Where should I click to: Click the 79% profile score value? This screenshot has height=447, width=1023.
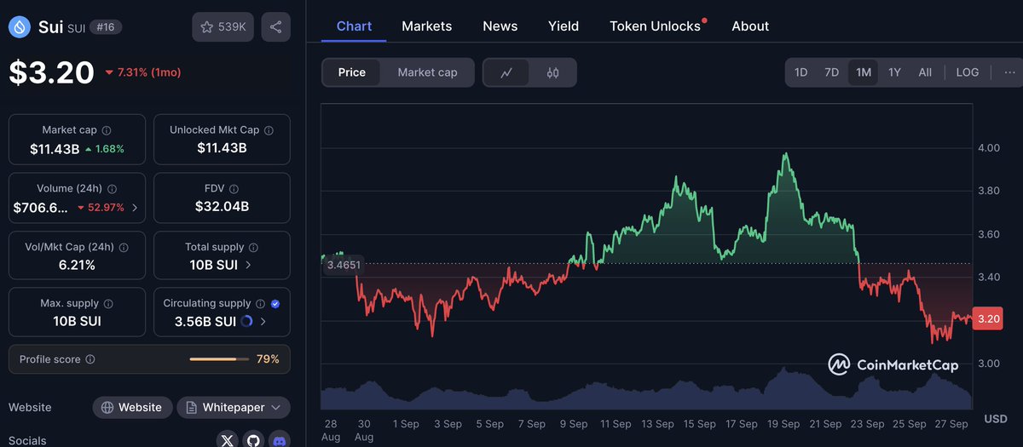(x=268, y=359)
